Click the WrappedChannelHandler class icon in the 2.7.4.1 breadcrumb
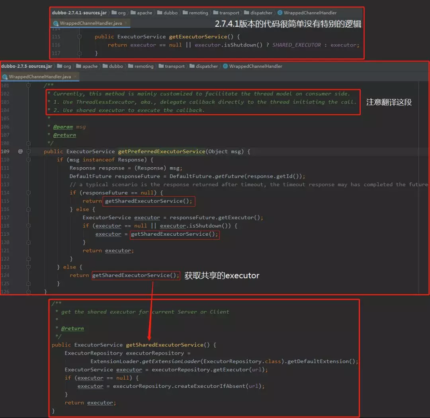Screen dimensions: 430x418 click(x=280, y=13)
